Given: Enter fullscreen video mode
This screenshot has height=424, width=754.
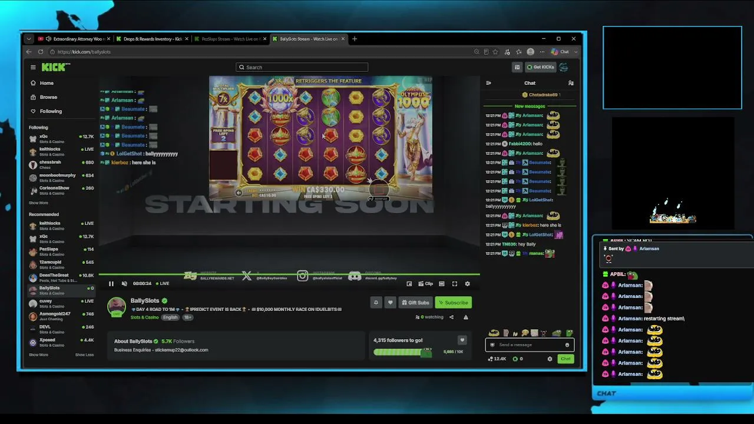Looking at the screenshot, I should click(455, 284).
